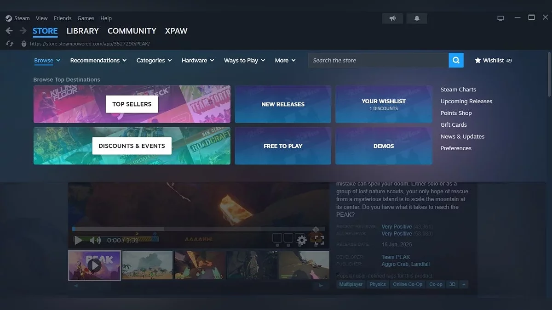
Task: Open the Landfall publisher link
Action: point(421,264)
